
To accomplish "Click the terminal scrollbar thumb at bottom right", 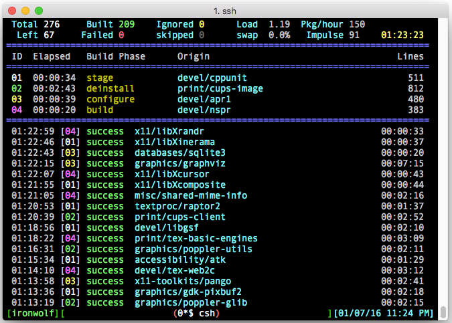I will (x=443, y=312).
